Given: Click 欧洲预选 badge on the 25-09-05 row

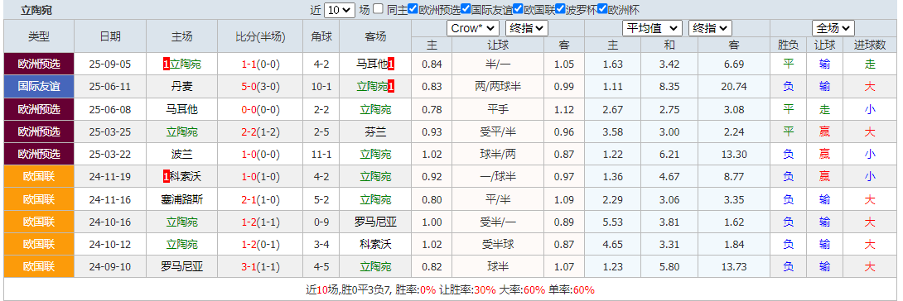Looking at the screenshot, I should point(39,64).
